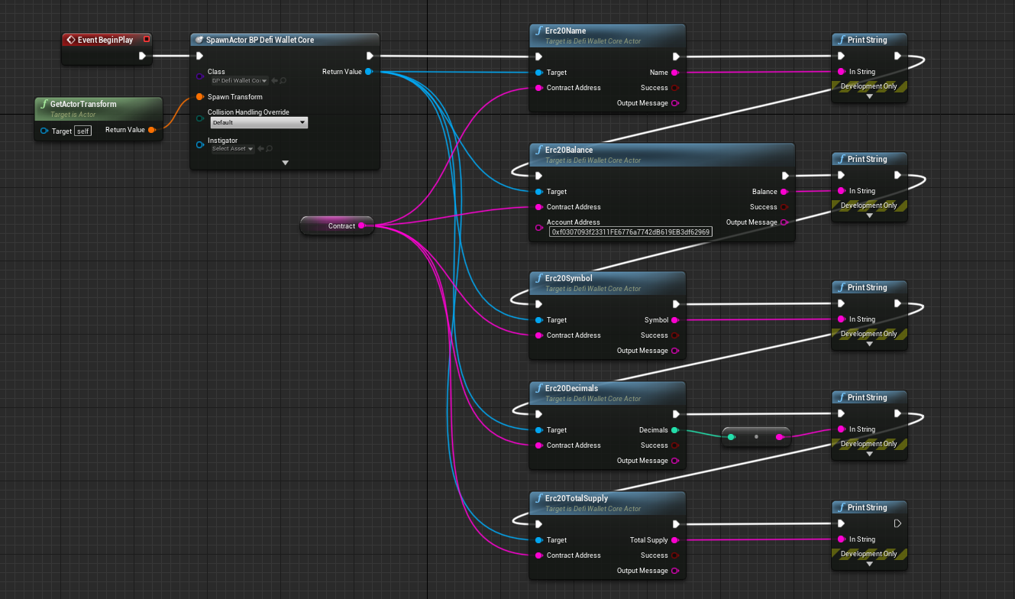The width and height of the screenshot is (1015, 599).
Task: Click the blue SpawnActor Return Value output pin
Action: pos(369,72)
